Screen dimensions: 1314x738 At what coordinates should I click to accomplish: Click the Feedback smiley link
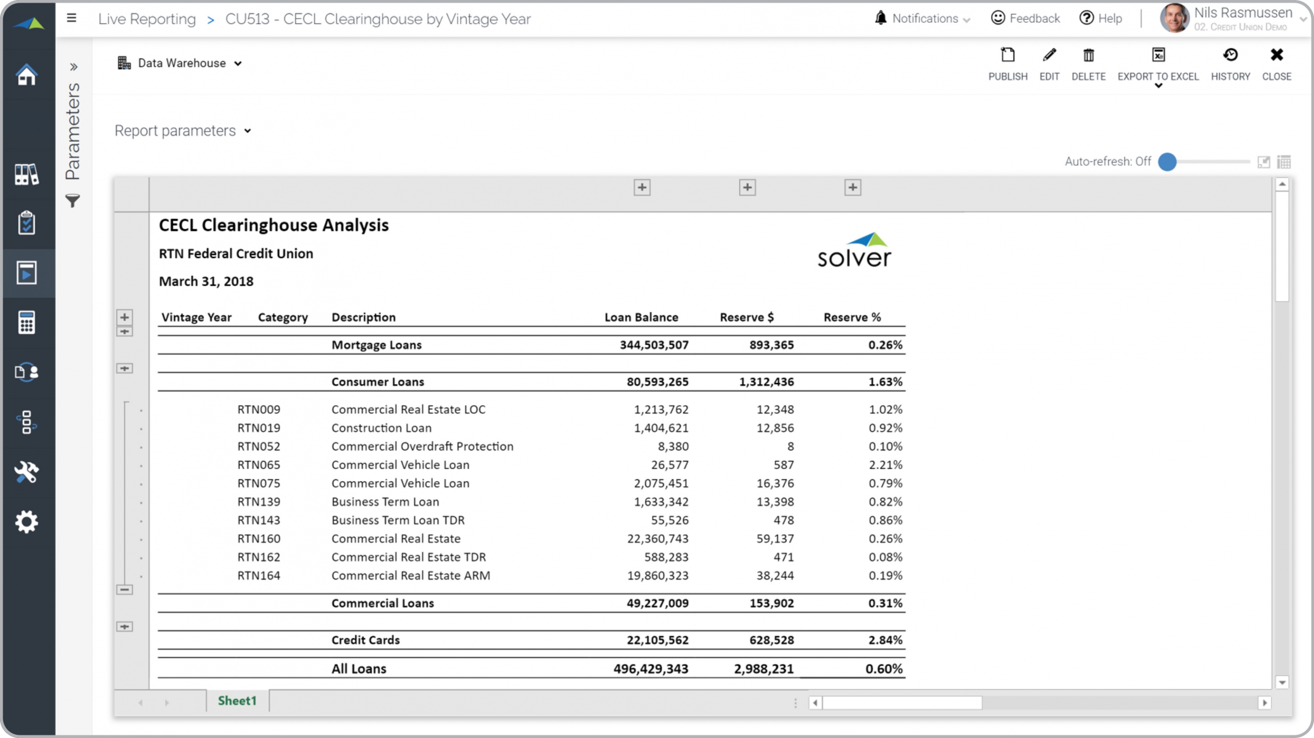click(1025, 18)
